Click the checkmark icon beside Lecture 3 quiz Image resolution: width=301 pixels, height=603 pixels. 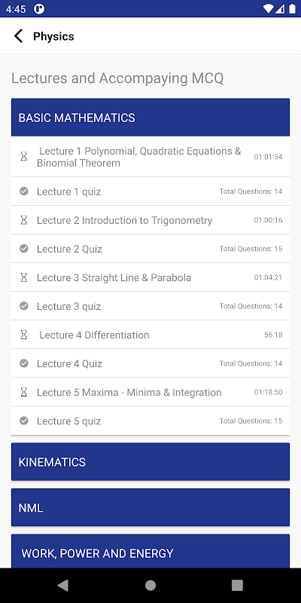(x=24, y=306)
